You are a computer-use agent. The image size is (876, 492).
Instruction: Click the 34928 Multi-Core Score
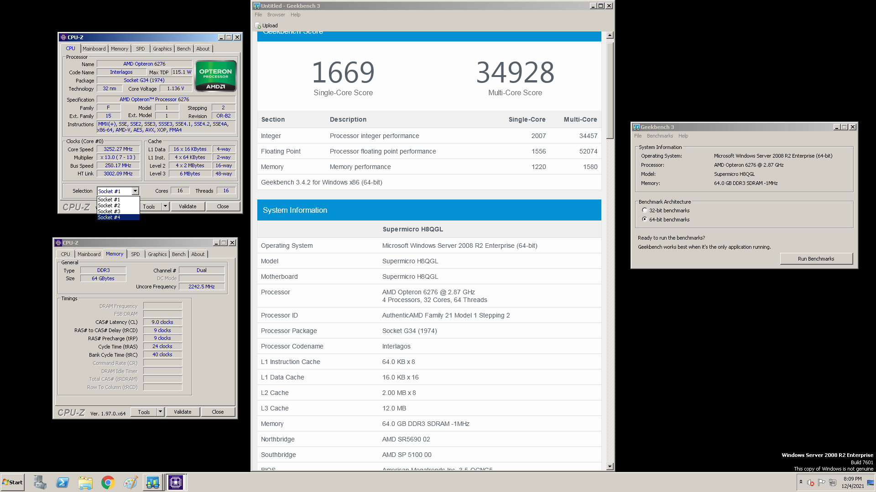point(515,72)
